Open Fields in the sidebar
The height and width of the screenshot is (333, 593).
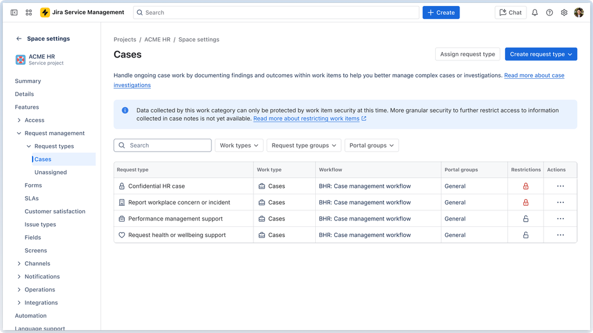tap(33, 238)
